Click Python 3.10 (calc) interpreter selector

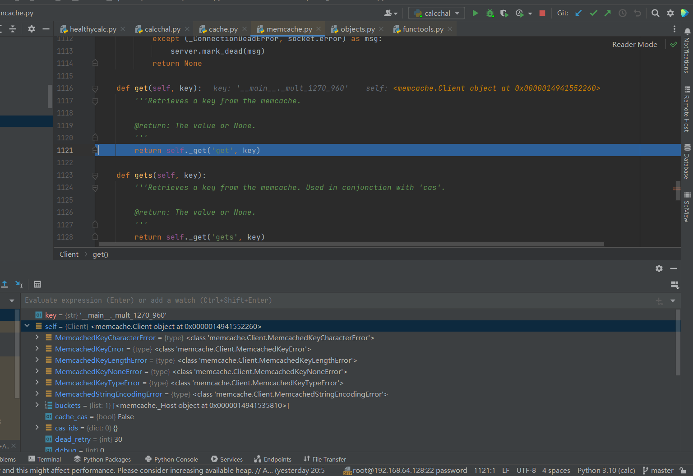[x=606, y=471]
